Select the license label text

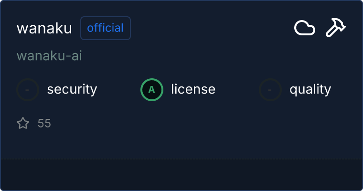pos(193,90)
